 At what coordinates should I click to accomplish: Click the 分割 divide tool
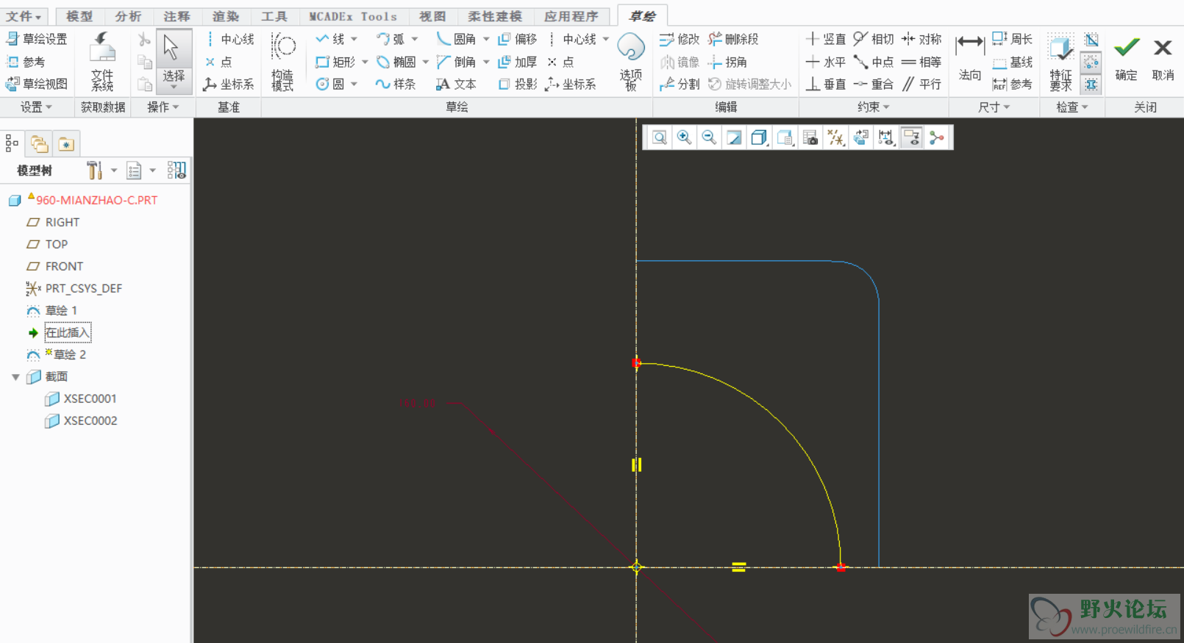click(680, 84)
